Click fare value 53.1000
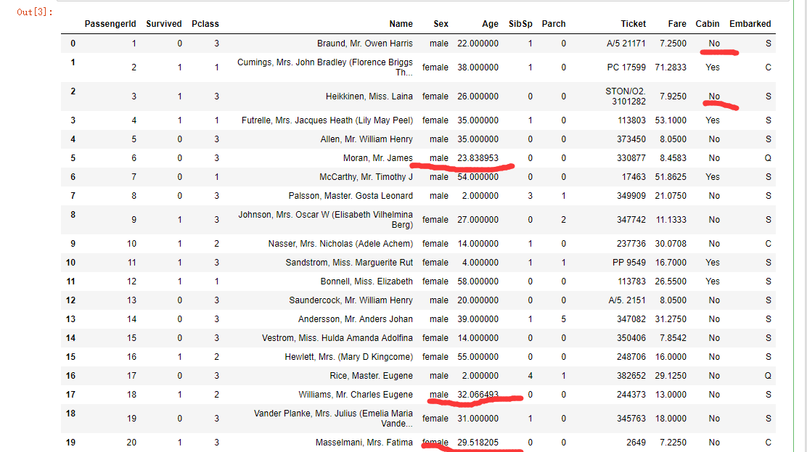Screen dimensions: 807x452 [x=671, y=120]
